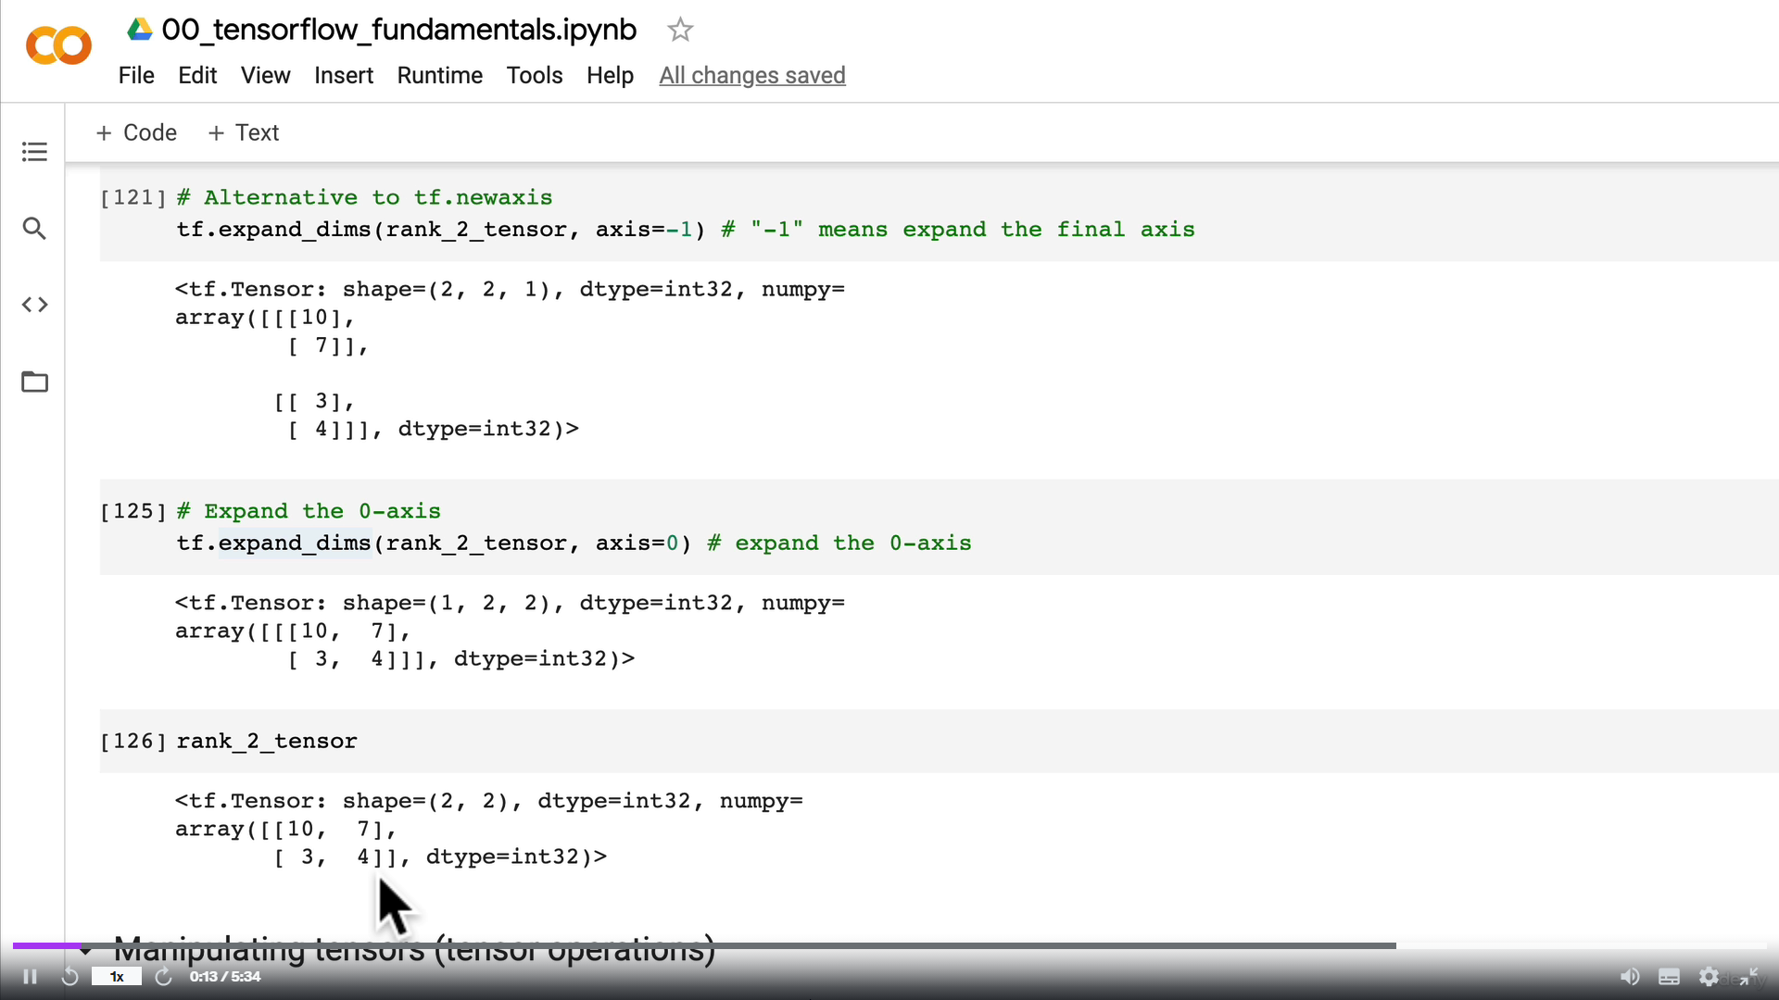The height and width of the screenshot is (1000, 1779).
Task: Open the Runtime menu
Action: tap(439, 75)
